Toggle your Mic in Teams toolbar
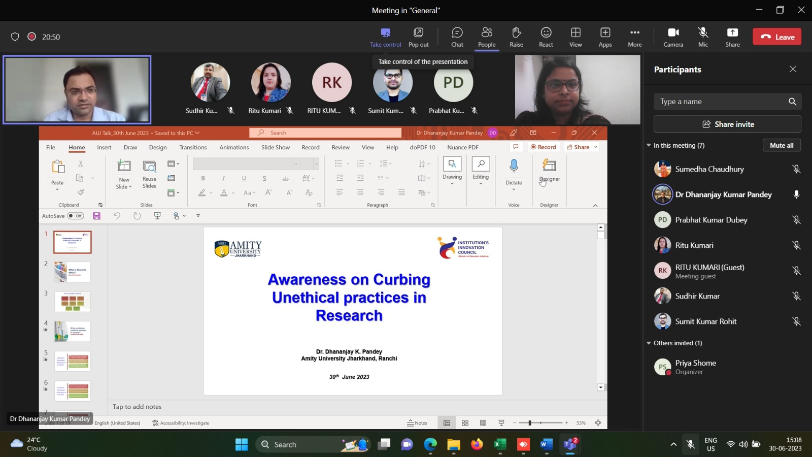The height and width of the screenshot is (457, 812). 703,37
